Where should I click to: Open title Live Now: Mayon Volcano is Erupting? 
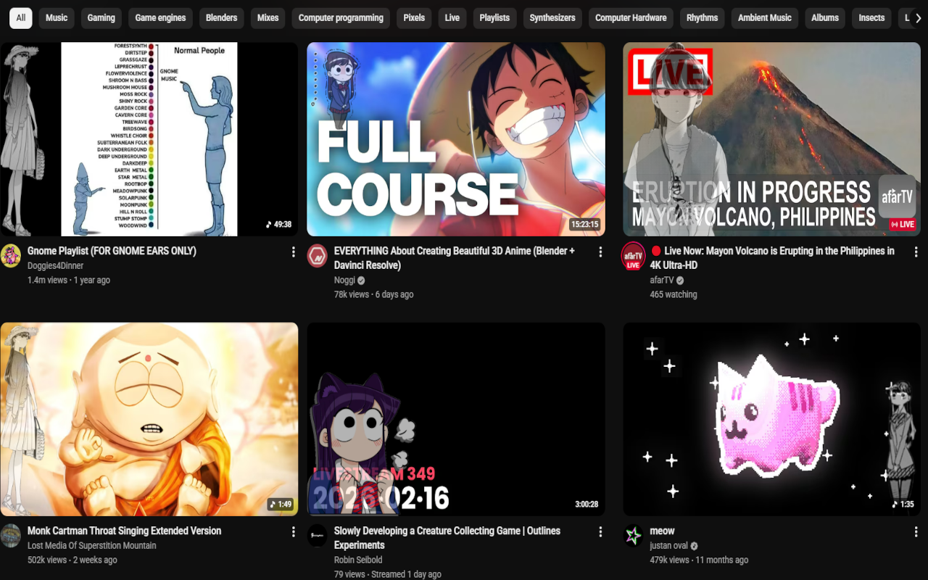tap(772, 258)
